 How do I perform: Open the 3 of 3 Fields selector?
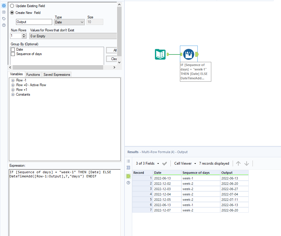[x=145, y=163]
